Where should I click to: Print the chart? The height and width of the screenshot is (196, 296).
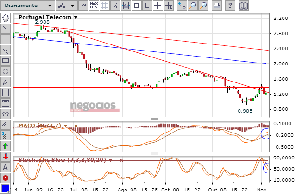point(216,6)
